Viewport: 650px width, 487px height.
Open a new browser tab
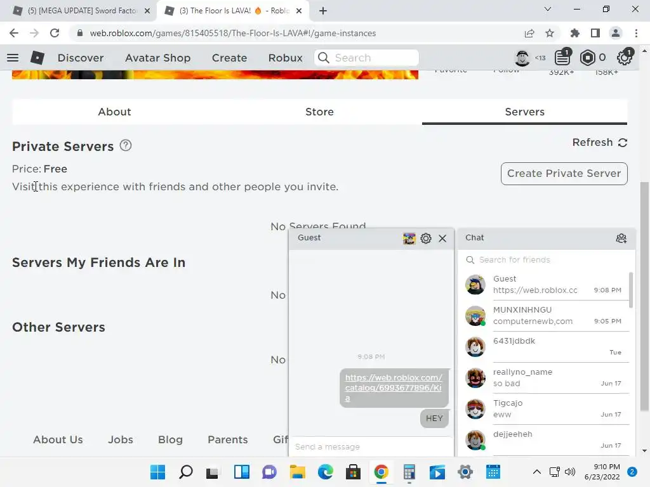click(323, 11)
